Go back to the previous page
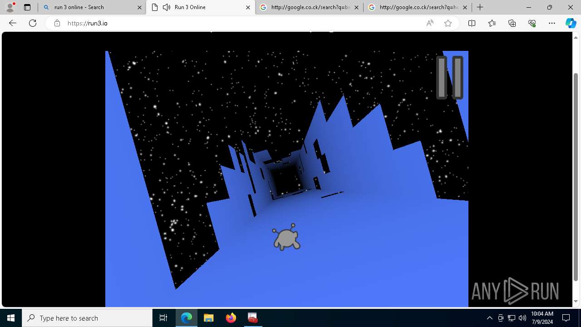This screenshot has height=327, width=581. 13,23
